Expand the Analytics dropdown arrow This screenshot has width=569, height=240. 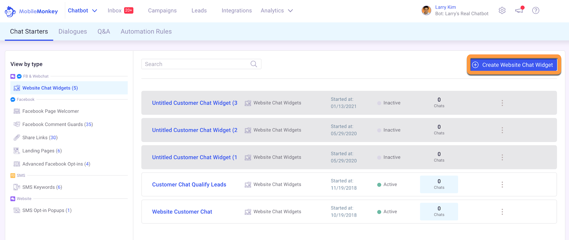[x=290, y=11]
